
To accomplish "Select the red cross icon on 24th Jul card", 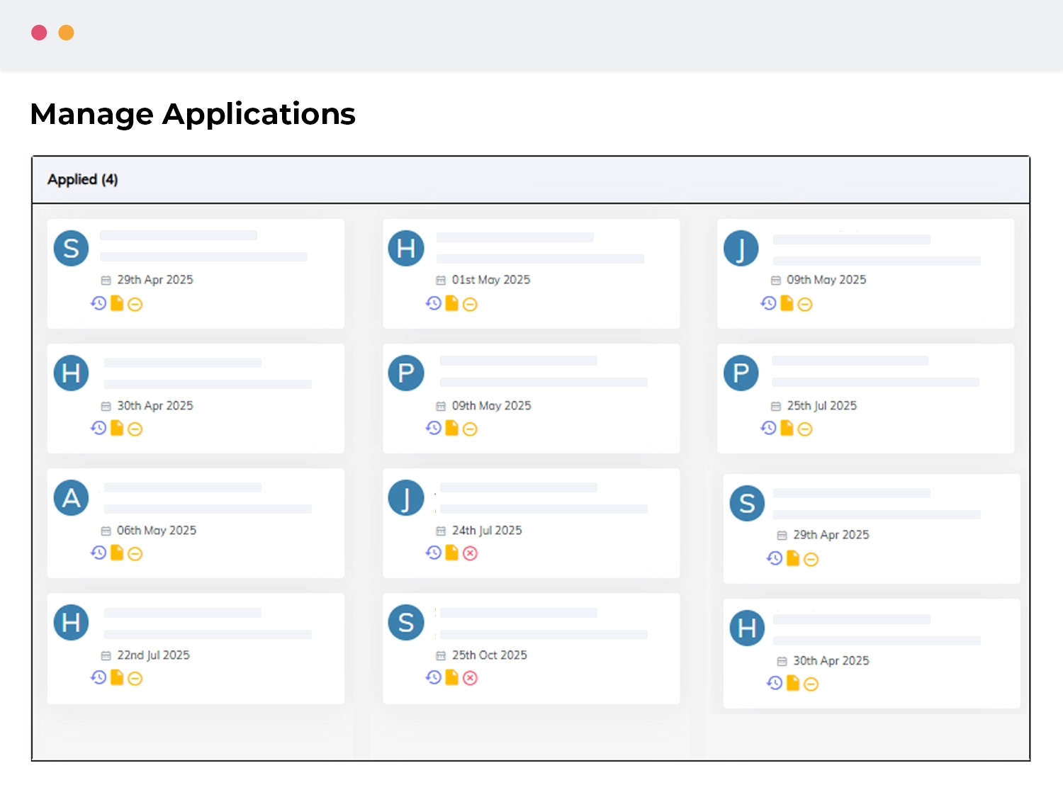I will point(470,553).
